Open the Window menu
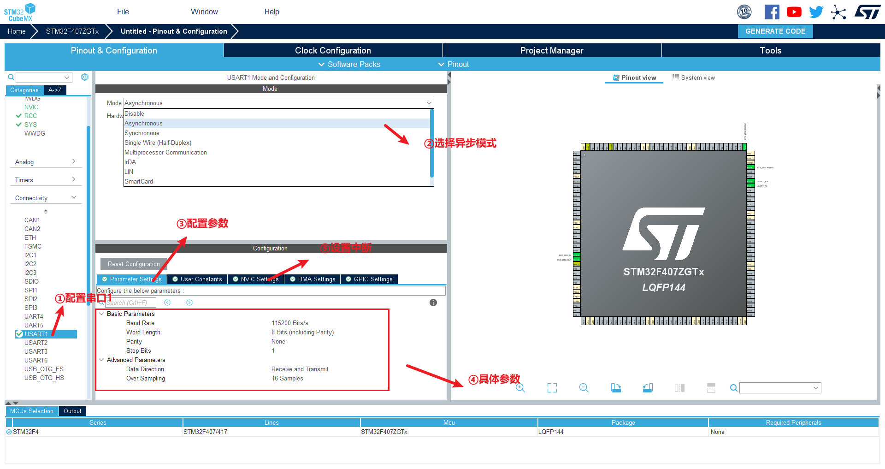This screenshot has height=469, width=885. (x=204, y=12)
